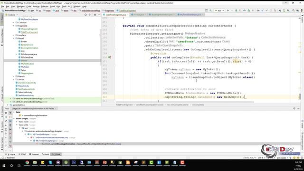Open Windows Start menu

click(x=4, y=166)
